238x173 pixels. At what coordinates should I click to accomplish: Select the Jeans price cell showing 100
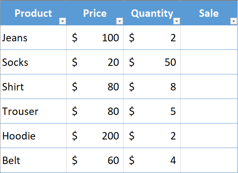95,38
